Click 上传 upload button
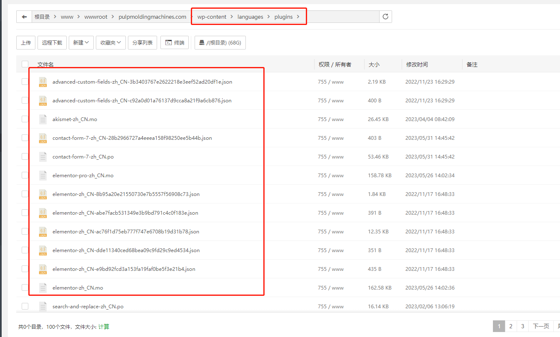The width and height of the screenshot is (560, 337). click(x=26, y=42)
